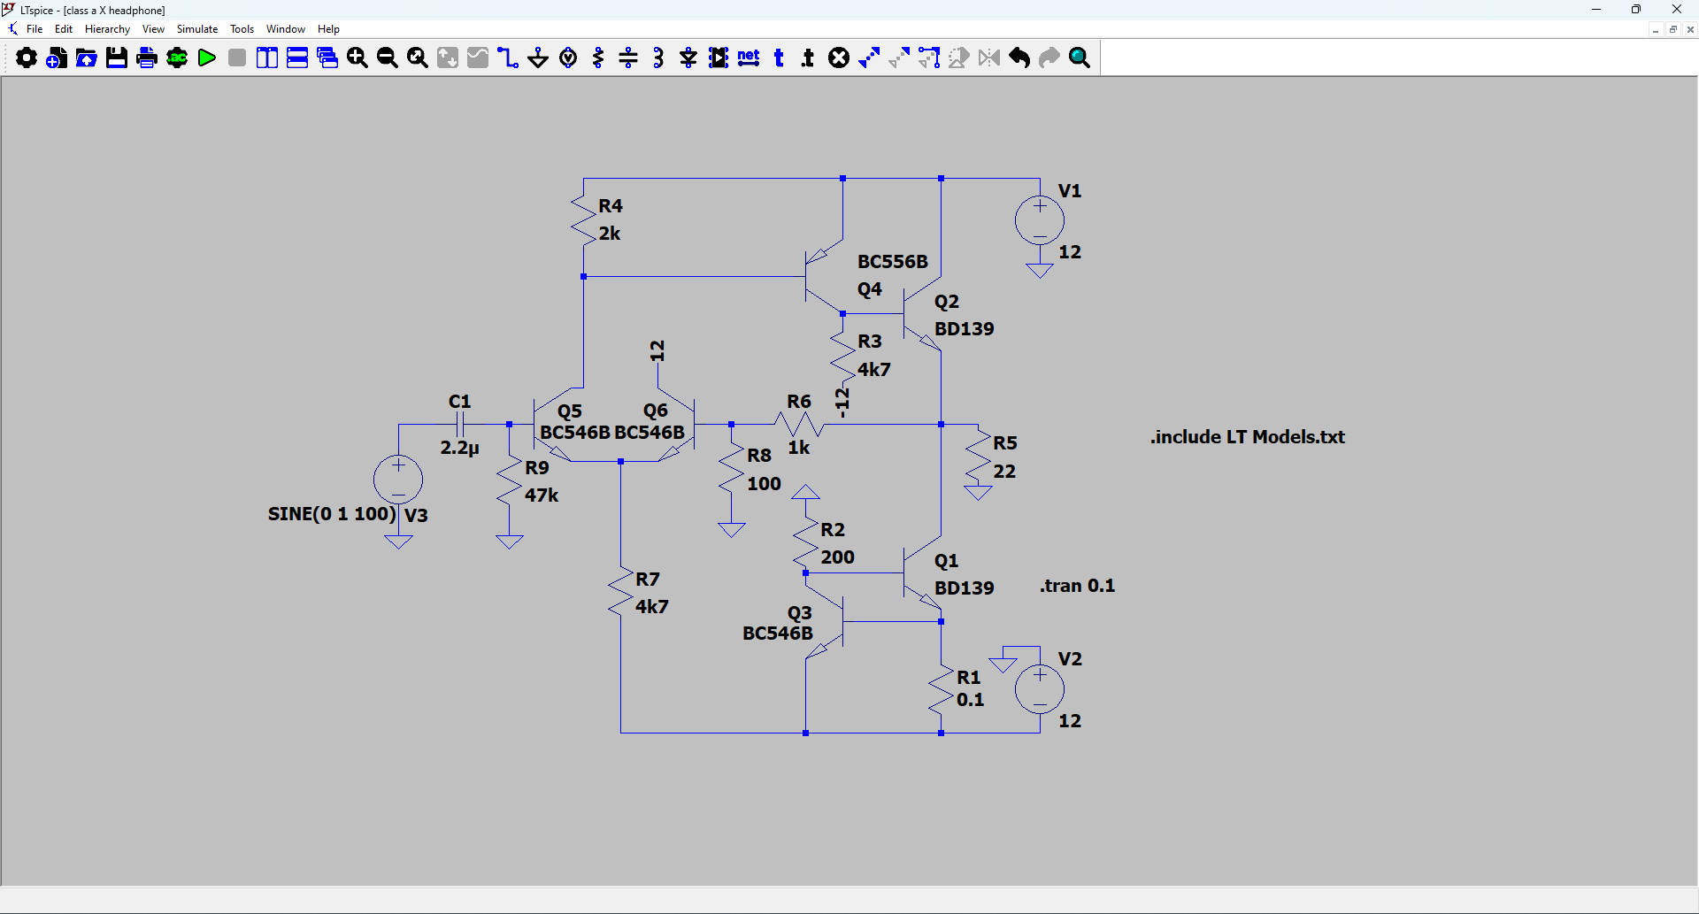
Task: Click the .include LT Models.txt directive
Action: pos(1247,437)
